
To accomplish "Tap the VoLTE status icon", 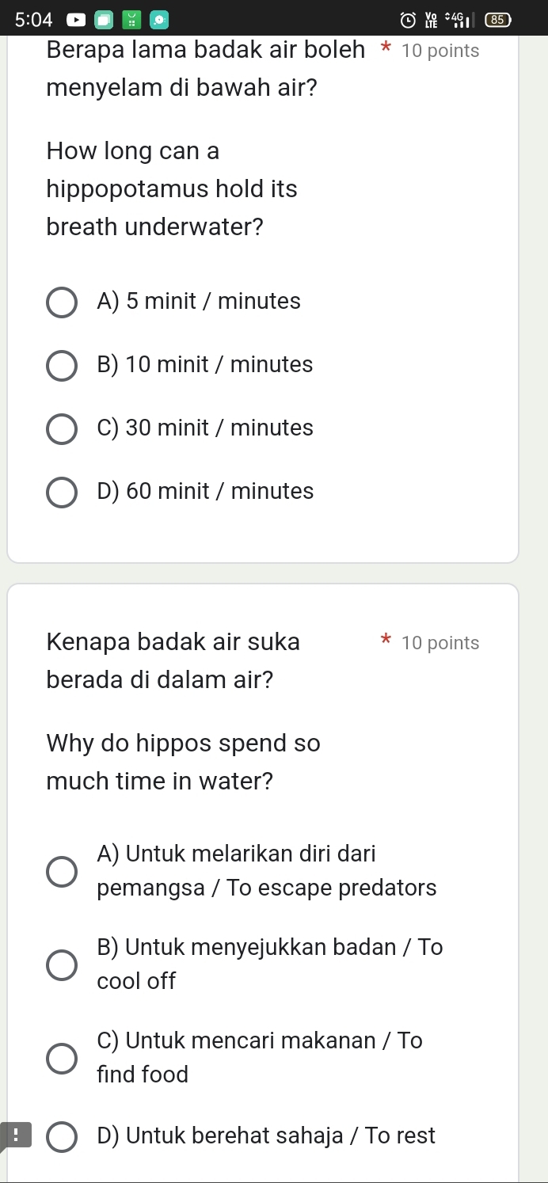I will tap(432, 17).
